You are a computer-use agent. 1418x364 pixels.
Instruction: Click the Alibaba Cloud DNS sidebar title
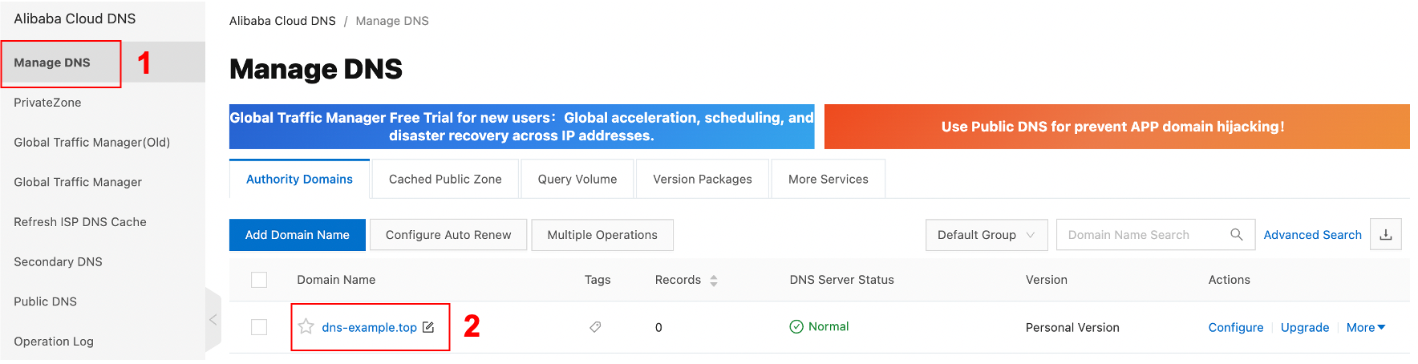75,18
